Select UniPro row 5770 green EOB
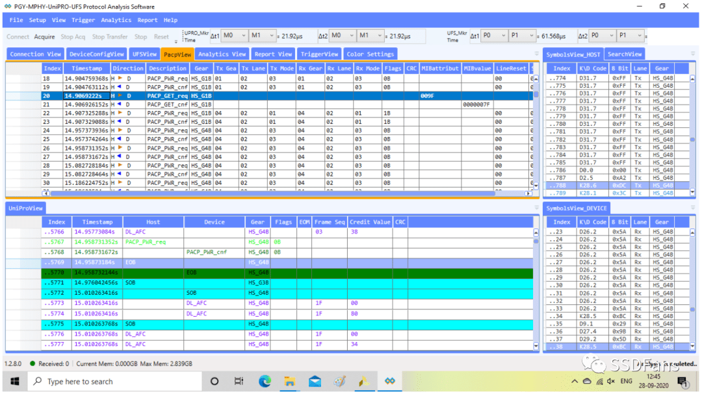This screenshot has height=394, width=702. (x=287, y=273)
